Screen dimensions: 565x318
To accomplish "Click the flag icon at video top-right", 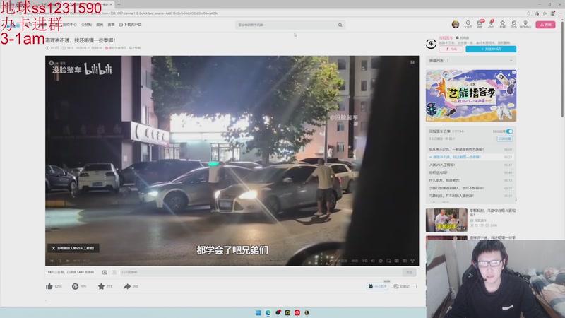I will (412, 62).
